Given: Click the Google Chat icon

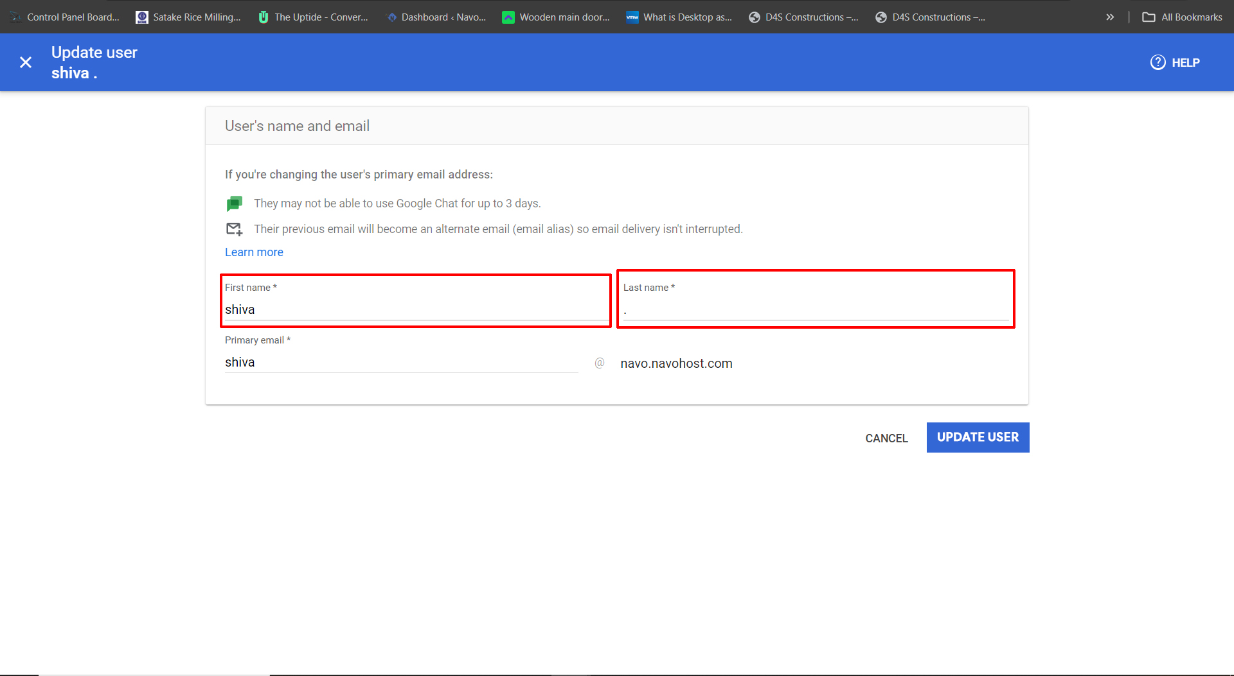Looking at the screenshot, I should point(234,204).
